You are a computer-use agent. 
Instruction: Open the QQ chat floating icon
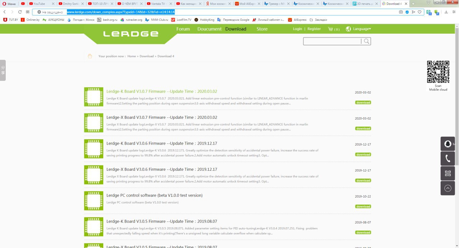(448, 144)
